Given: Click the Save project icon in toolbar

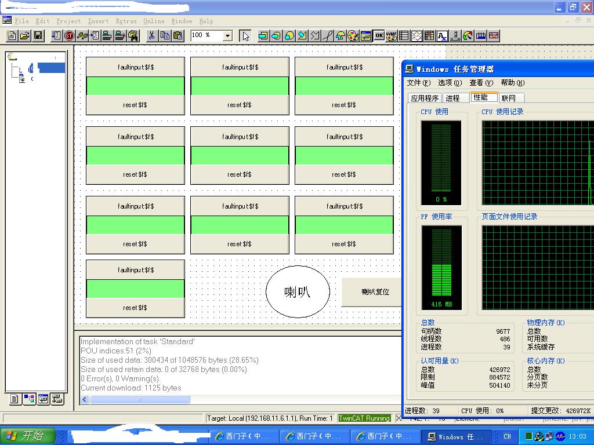Looking at the screenshot, I should 38,36.
